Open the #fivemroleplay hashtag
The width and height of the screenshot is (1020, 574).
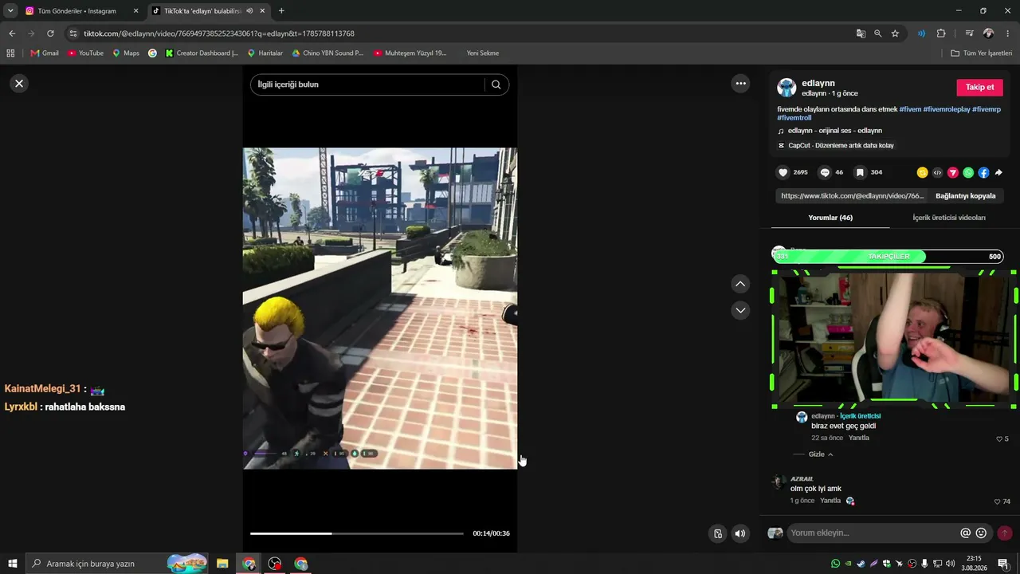click(947, 109)
